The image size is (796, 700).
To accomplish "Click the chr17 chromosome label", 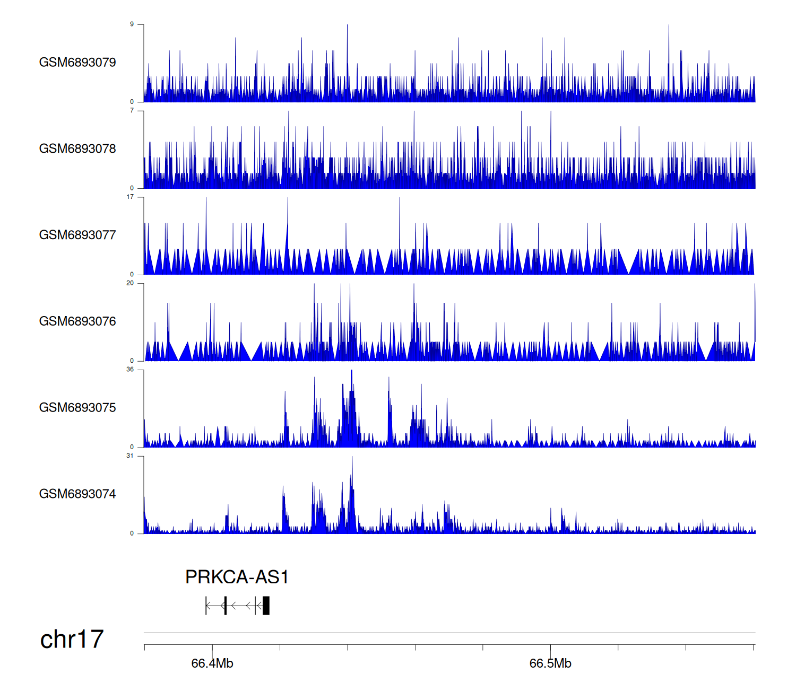I will [x=72, y=640].
